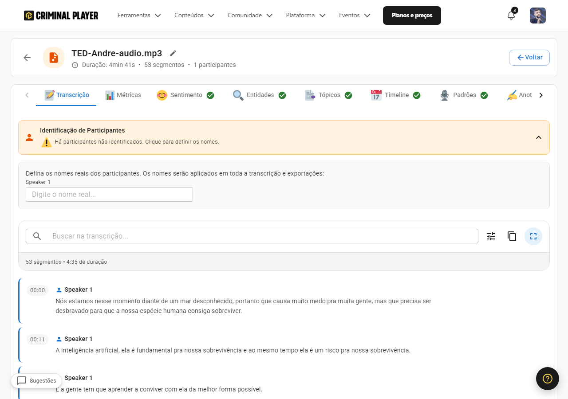Click the Speaker 1 name input field
568x399 pixels.
click(x=109, y=195)
